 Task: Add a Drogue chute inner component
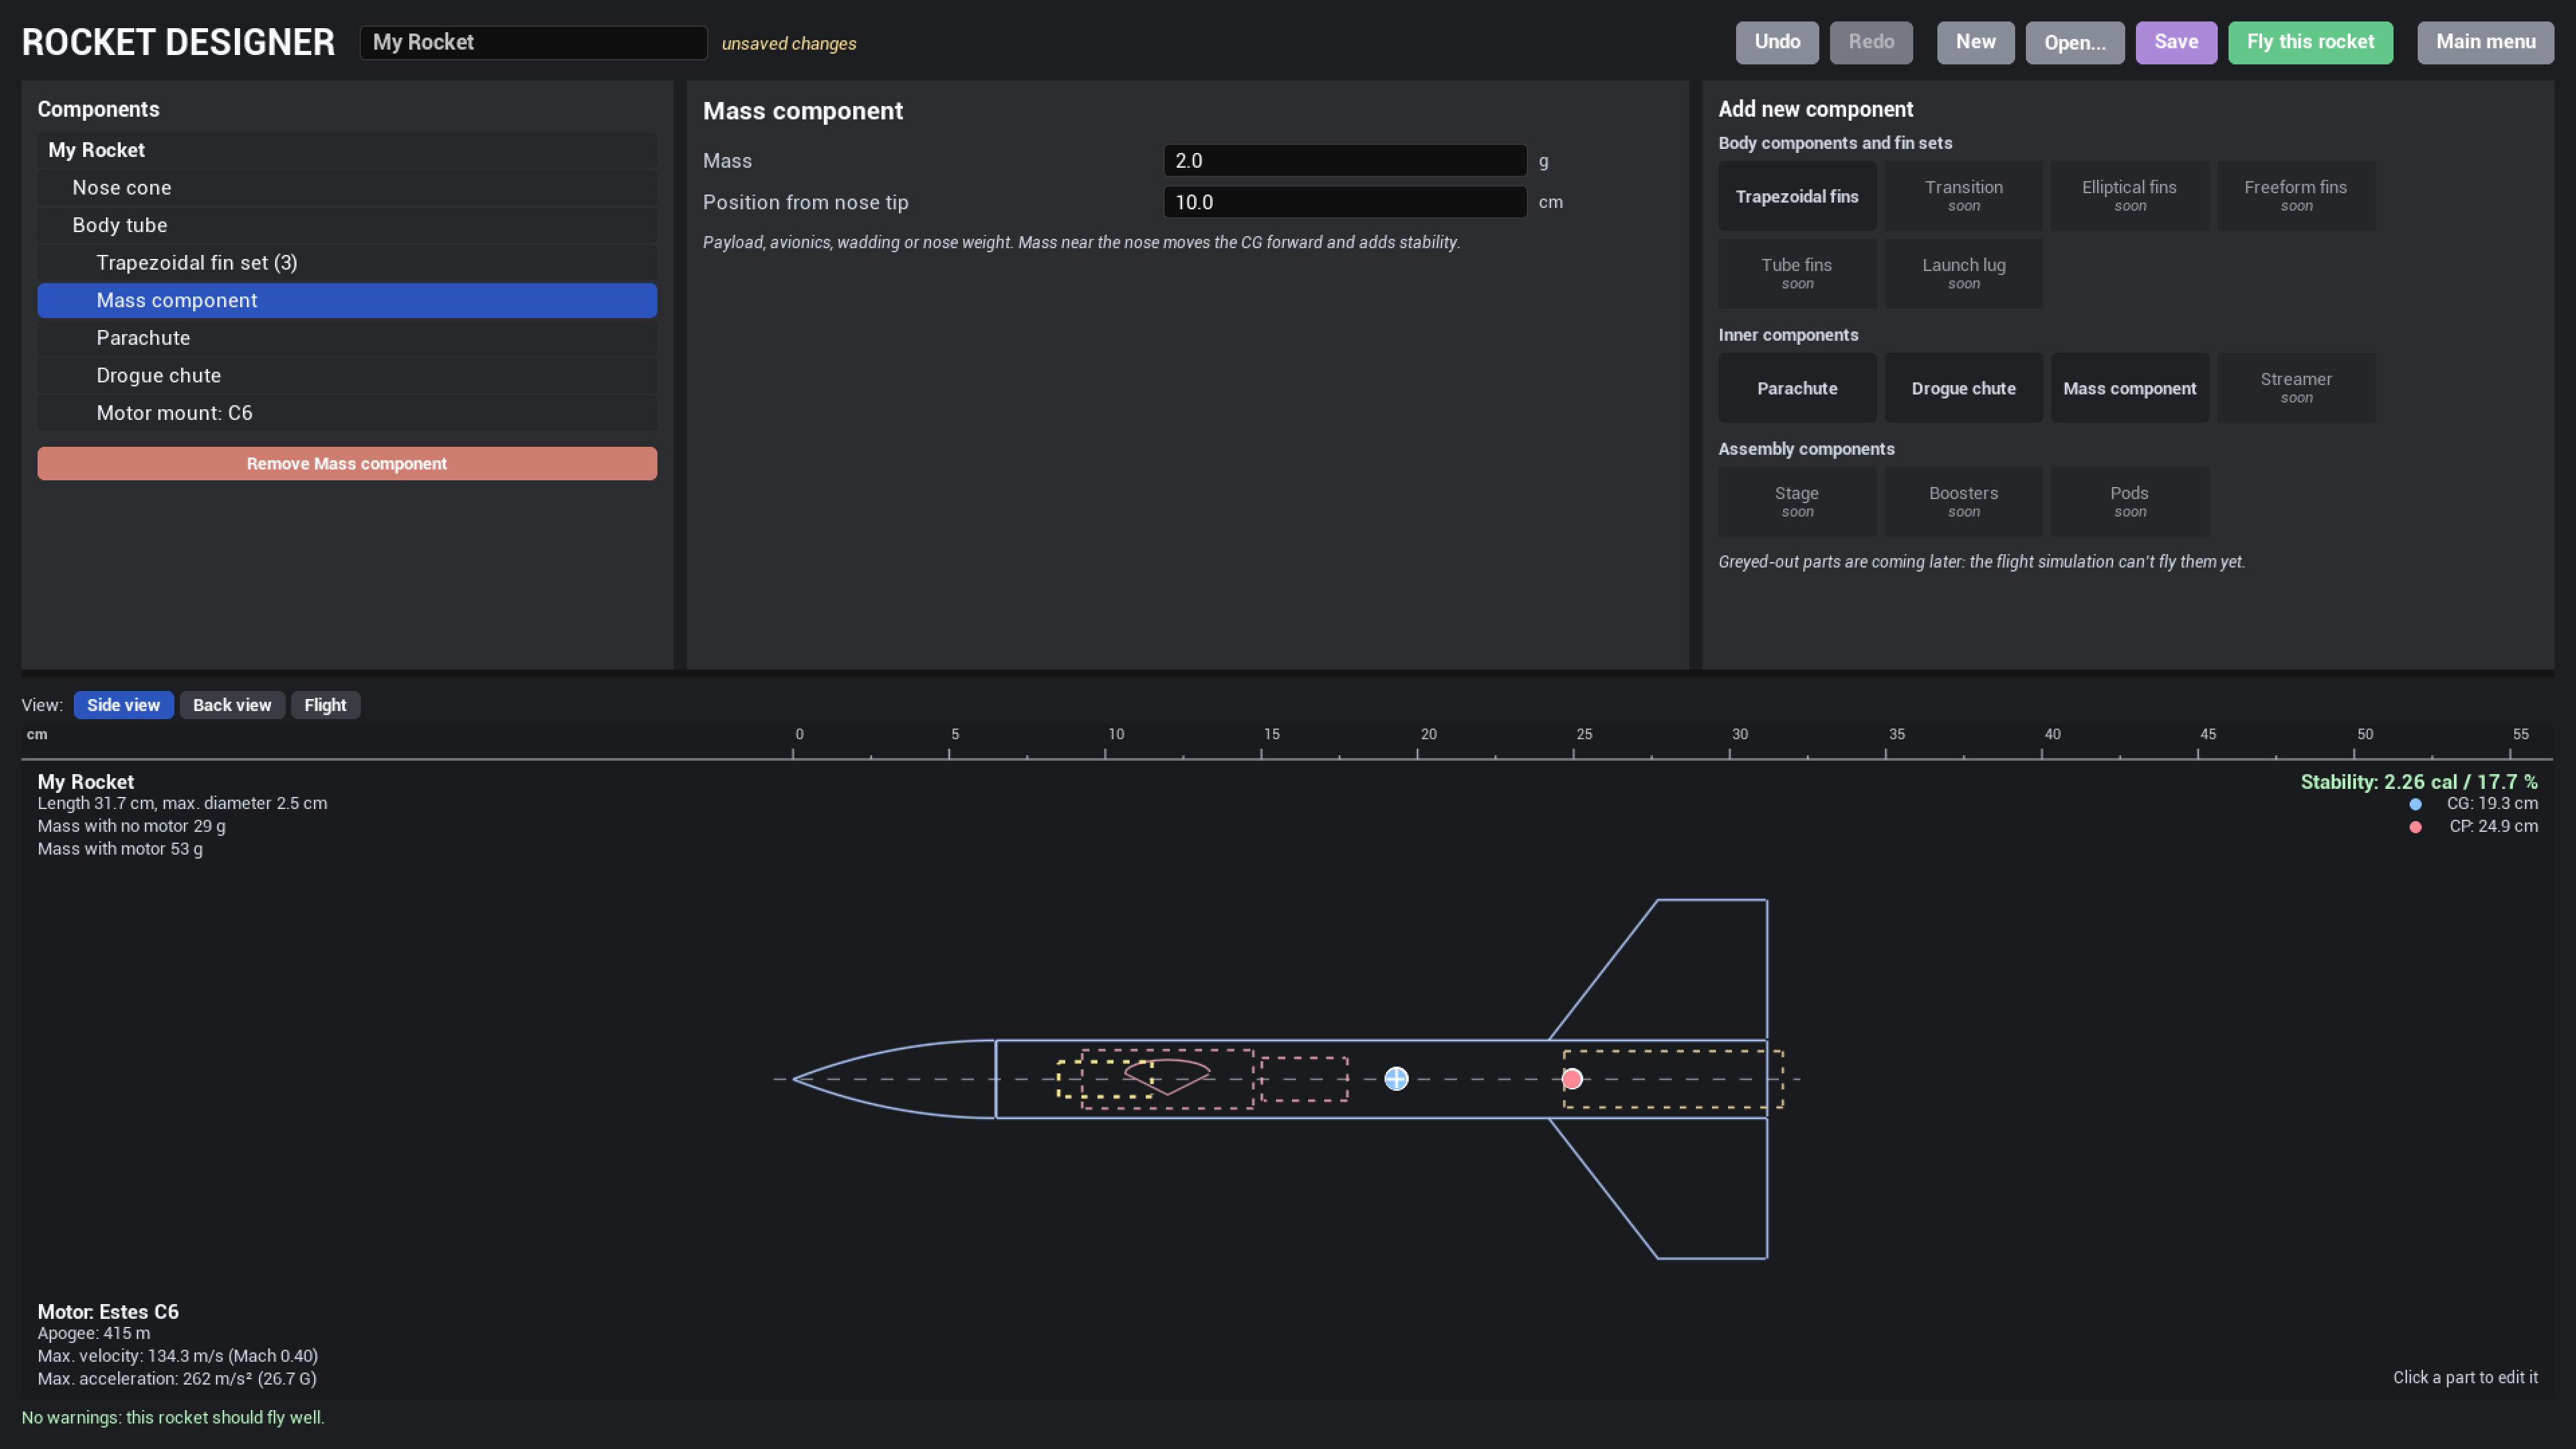(x=1963, y=388)
